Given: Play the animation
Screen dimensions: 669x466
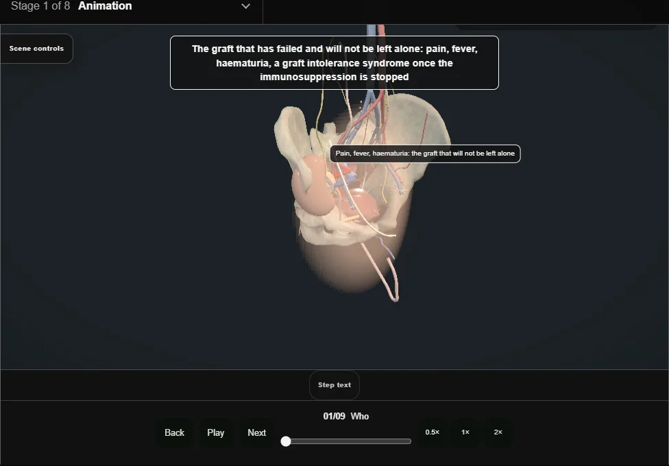Looking at the screenshot, I should tap(215, 432).
